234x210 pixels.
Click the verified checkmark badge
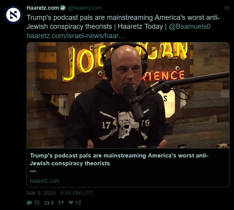(63, 8)
